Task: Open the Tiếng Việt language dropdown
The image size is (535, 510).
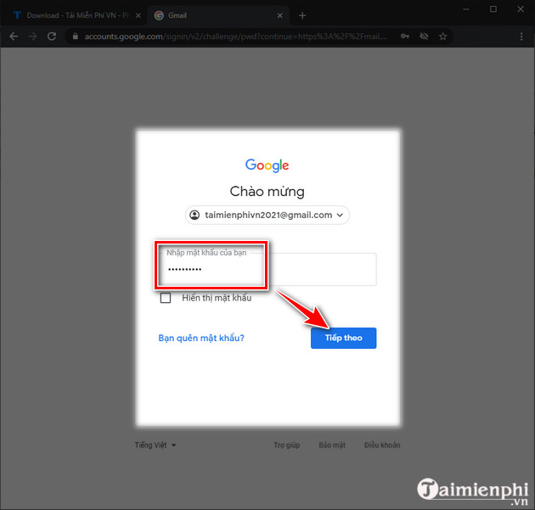Action: point(155,445)
